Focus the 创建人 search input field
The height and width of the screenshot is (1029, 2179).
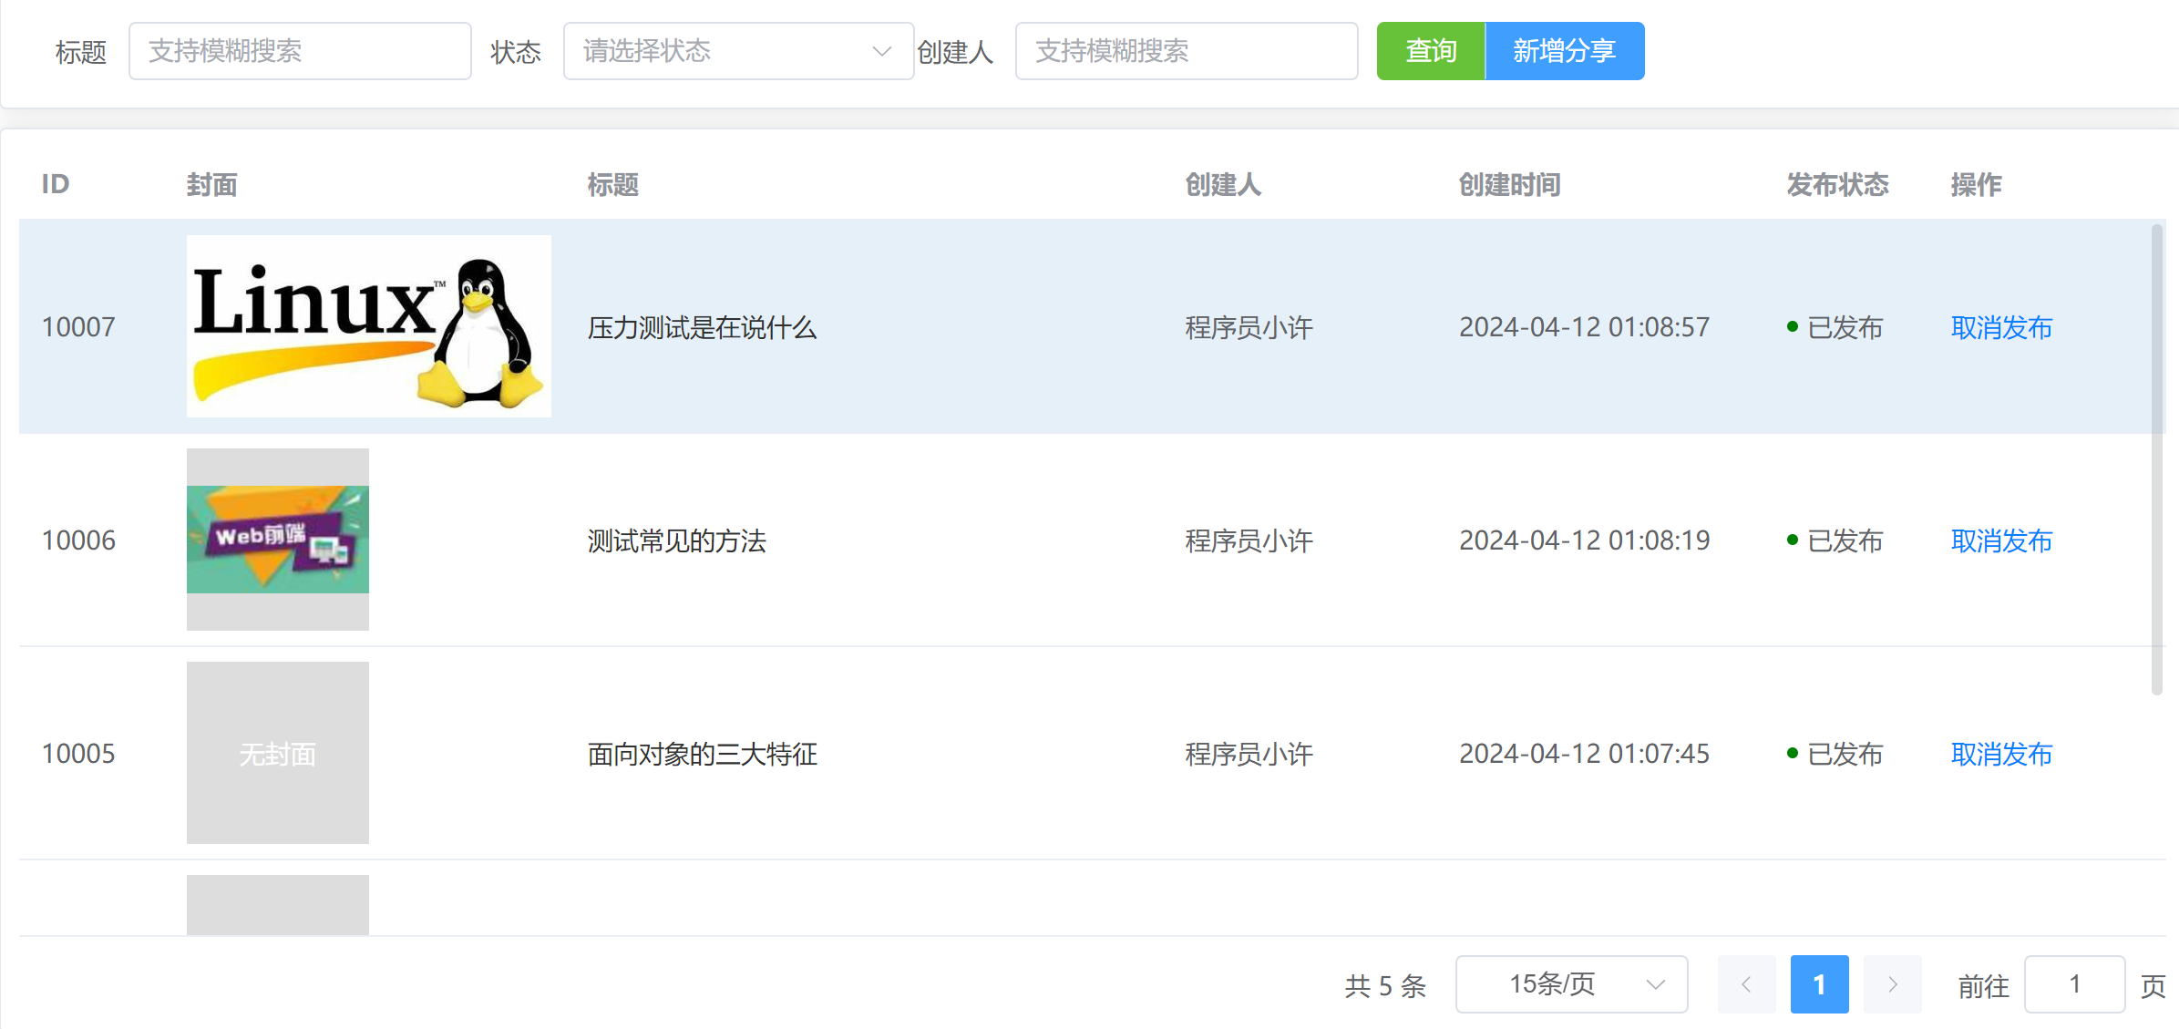(x=1186, y=51)
